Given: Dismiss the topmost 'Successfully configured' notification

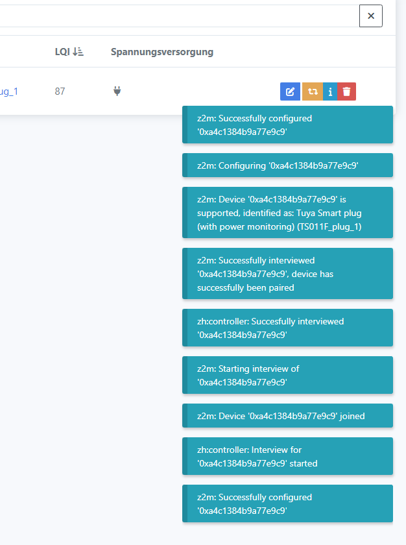Looking at the screenshot, I should coord(287,125).
